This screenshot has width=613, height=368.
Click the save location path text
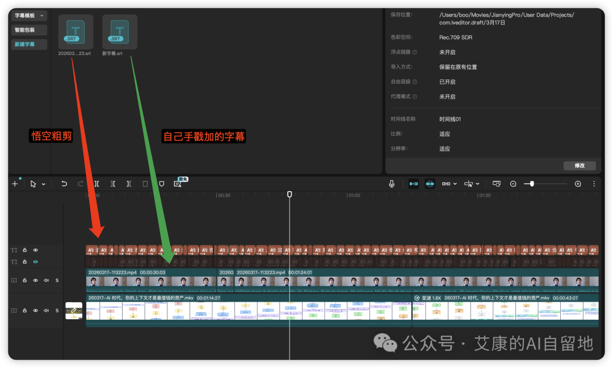pyautogui.click(x=507, y=19)
